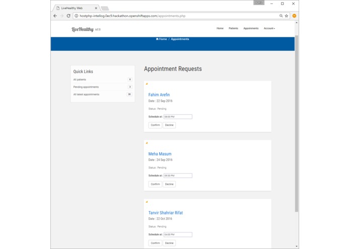Decline Tanvir Shahriar Rifat's appointment

click(x=169, y=243)
